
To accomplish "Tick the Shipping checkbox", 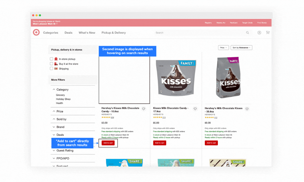I will pyautogui.click(x=51, y=69).
